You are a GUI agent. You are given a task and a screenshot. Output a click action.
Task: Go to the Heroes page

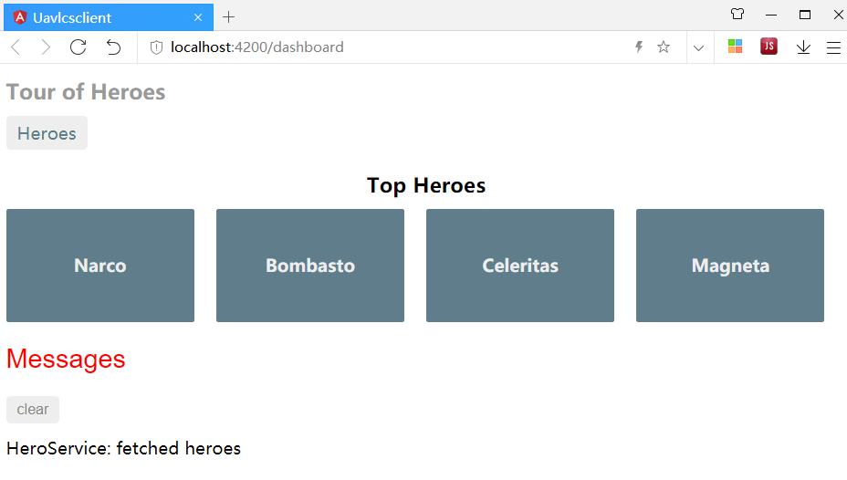(47, 133)
